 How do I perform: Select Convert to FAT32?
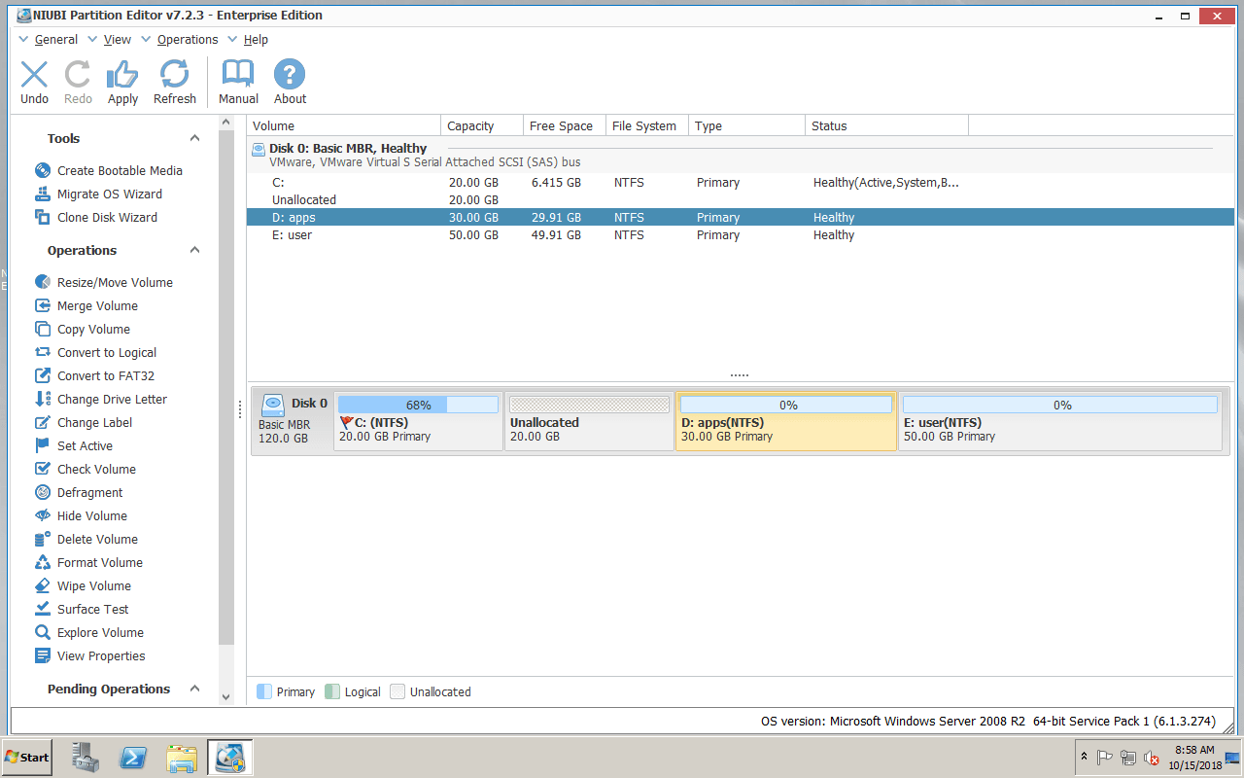tap(94, 375)
